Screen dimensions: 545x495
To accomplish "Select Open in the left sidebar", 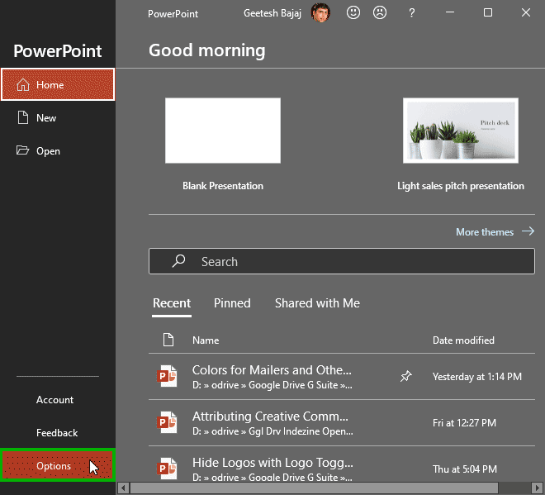I will pos(48,151).
